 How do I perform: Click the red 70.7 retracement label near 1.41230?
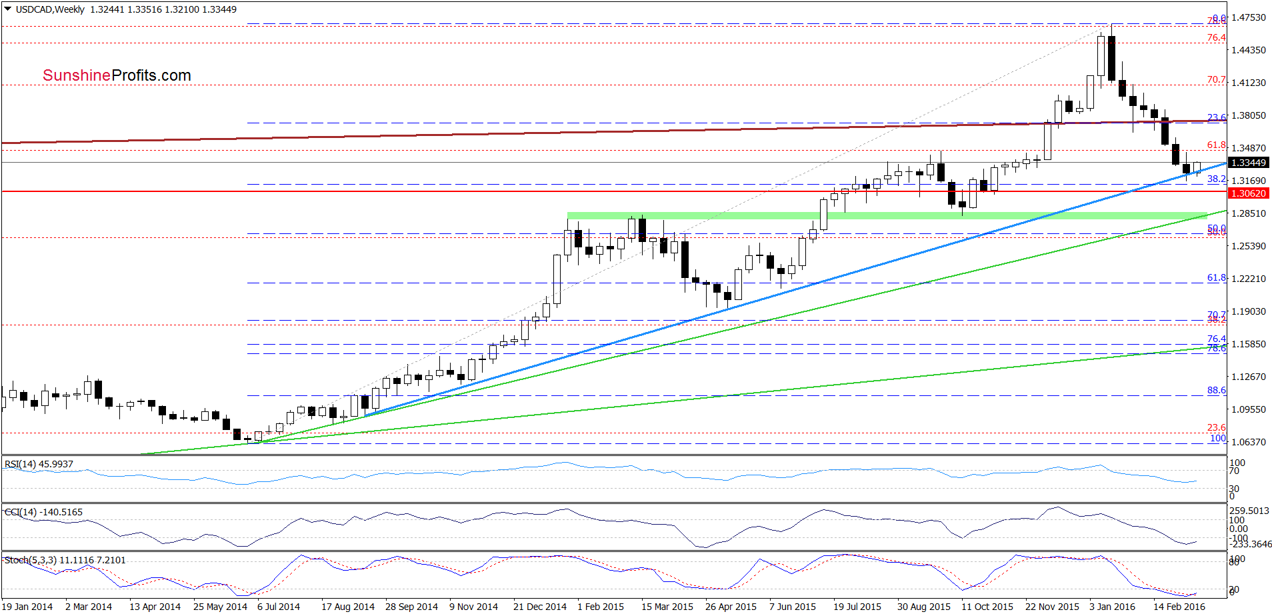click(x=1217, y=79)
